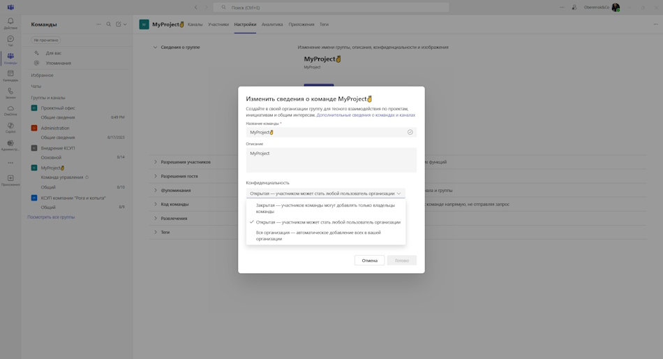Expand the Развлечения section
This screenshot has width=663, height=359.
pyautogui.click(x=155, y=218)
